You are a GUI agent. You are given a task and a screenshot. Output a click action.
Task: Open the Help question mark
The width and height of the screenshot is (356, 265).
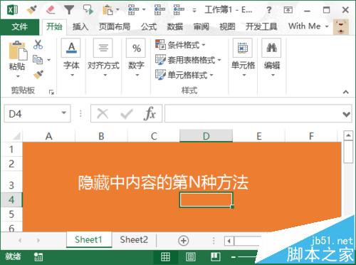point(269,10)
